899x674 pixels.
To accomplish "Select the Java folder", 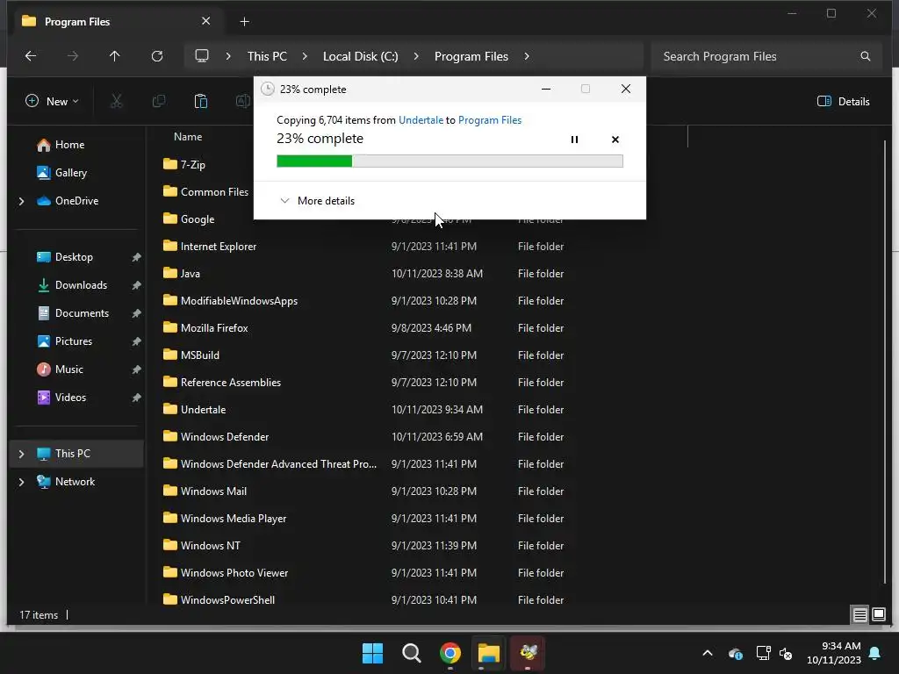I will coord(190,274).
